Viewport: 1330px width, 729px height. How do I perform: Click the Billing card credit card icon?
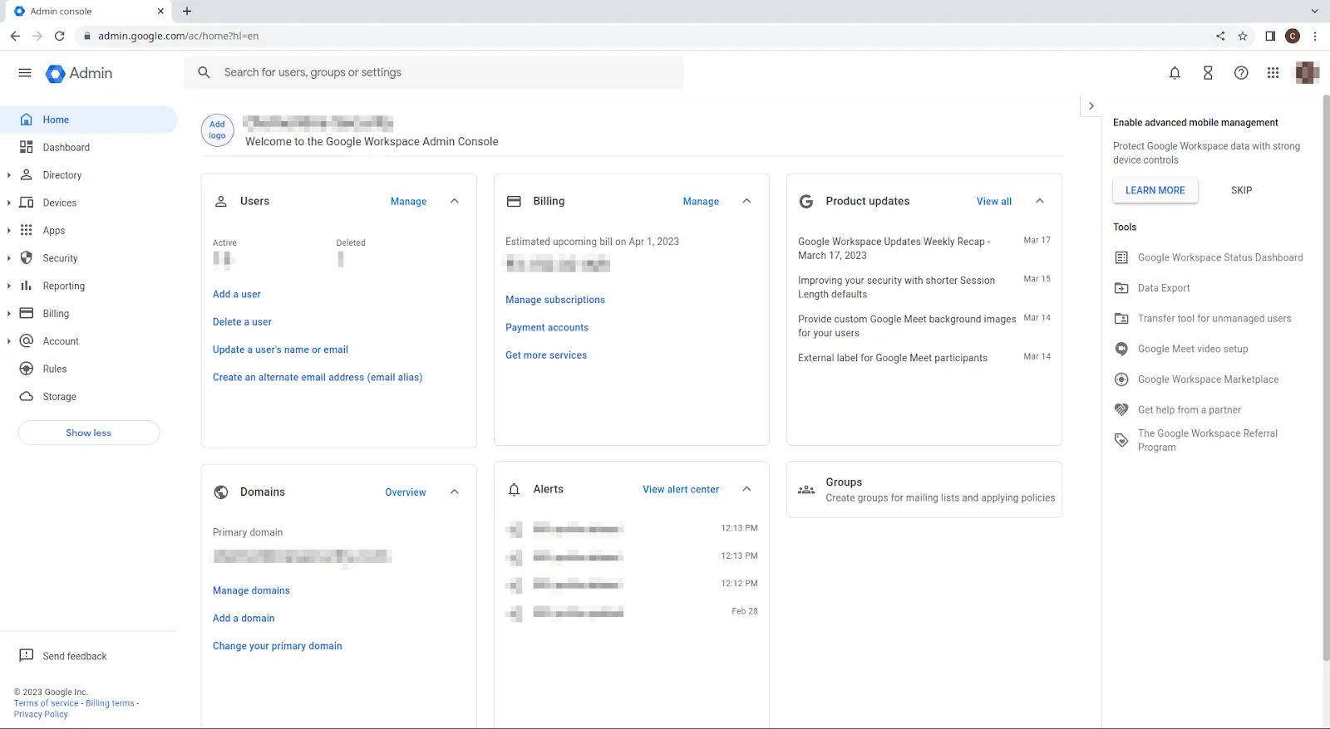[x=514, y=201]
